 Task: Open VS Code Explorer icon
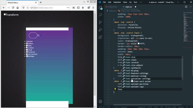[100, 8]
